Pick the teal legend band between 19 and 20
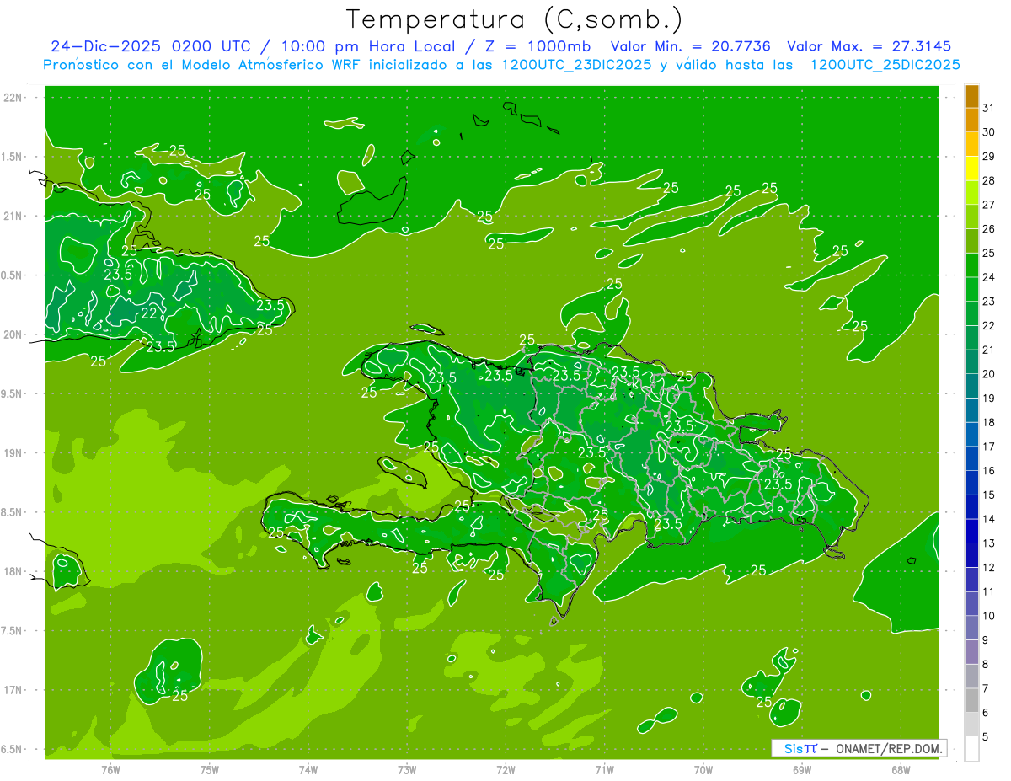The height and width of the screenshot is (781, 1011). pyautogui.click(x=971, y=386)
